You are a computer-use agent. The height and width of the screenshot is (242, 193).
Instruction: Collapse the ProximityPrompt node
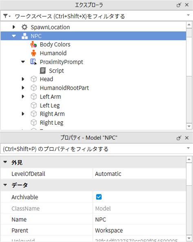click(x=23, y=62)
